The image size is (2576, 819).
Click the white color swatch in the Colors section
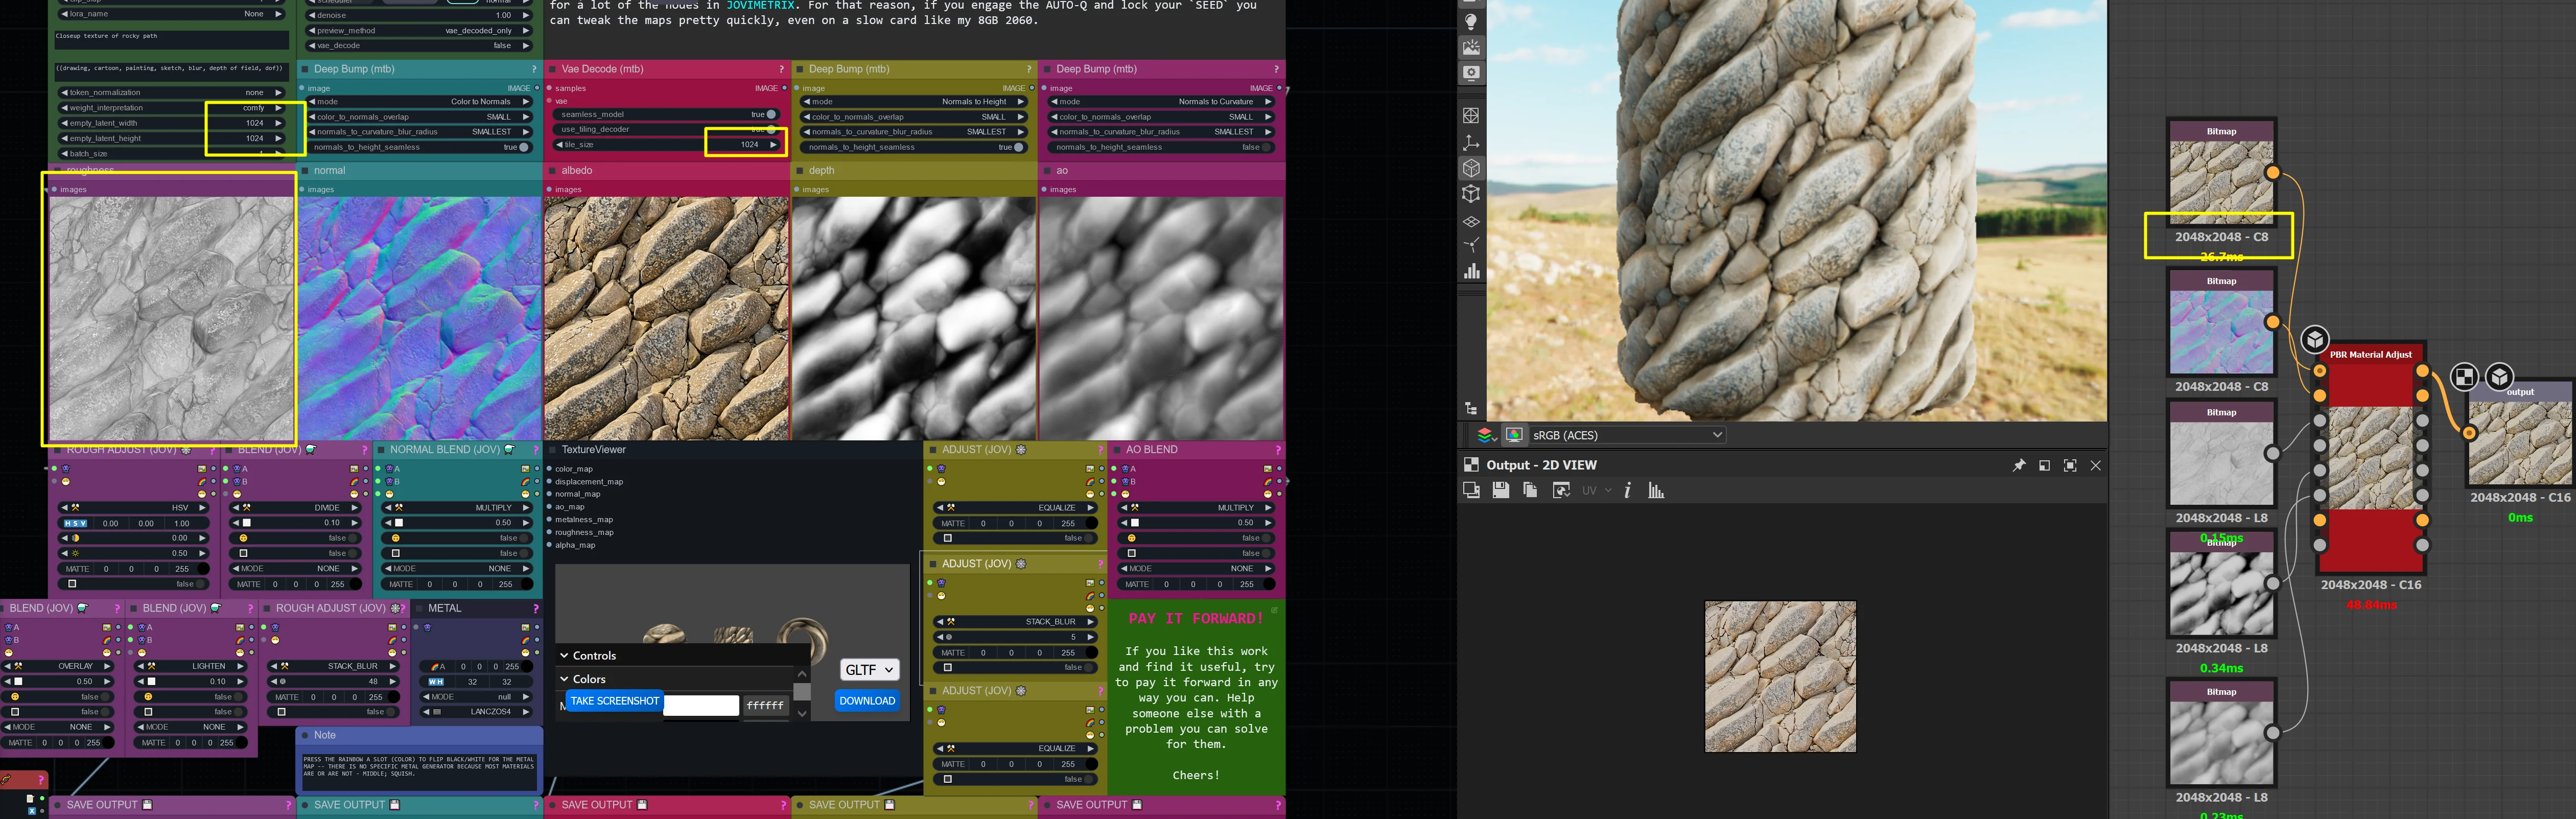(701, 705)
